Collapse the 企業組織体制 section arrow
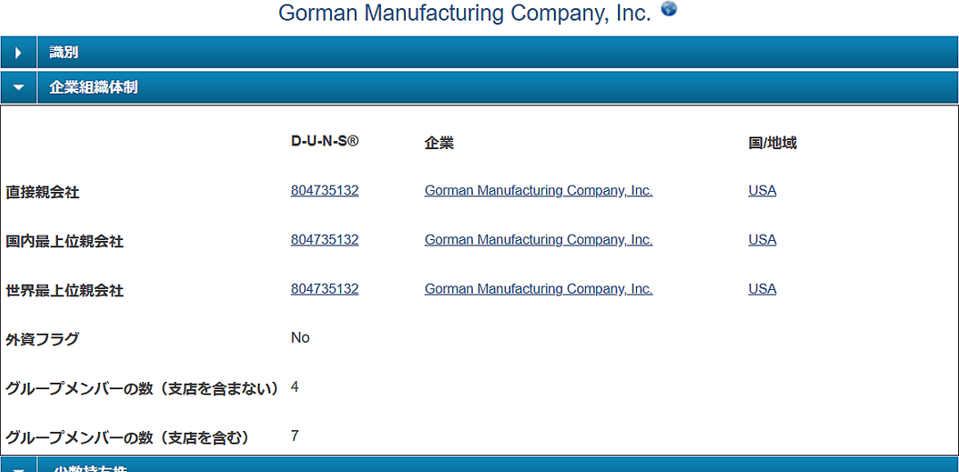 point(19,88)
